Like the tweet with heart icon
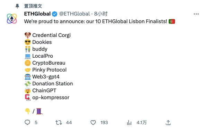This screenshot has height=131, width=203. pyautogui.click(x=93, y=122)
